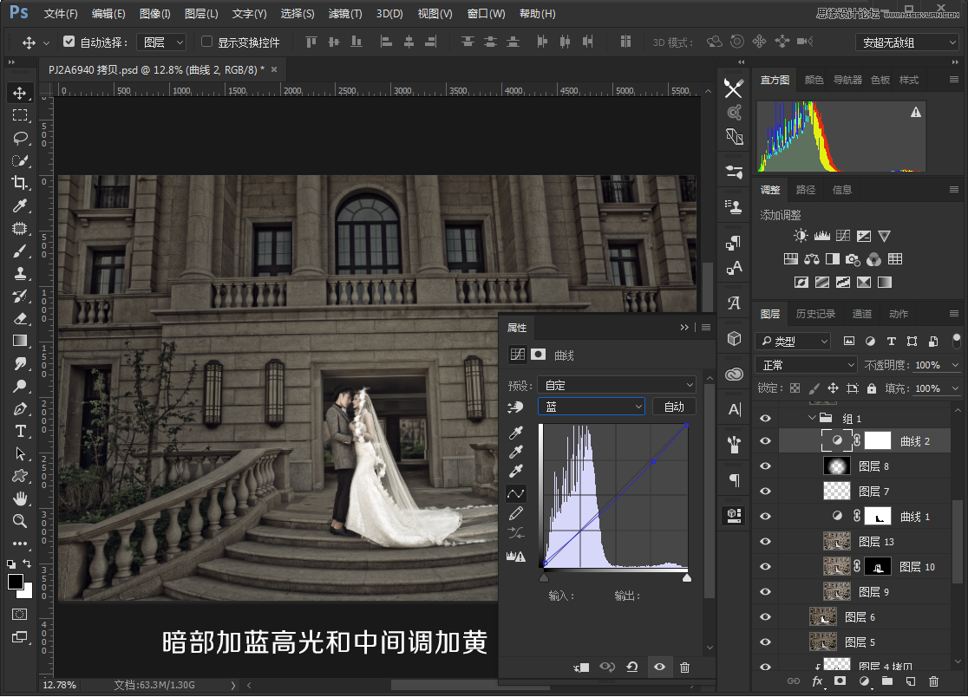Select the Horizontal Type tool
The width and height of the screenshot is (968, 697).
pyautogui.click(x=22, y=432)
